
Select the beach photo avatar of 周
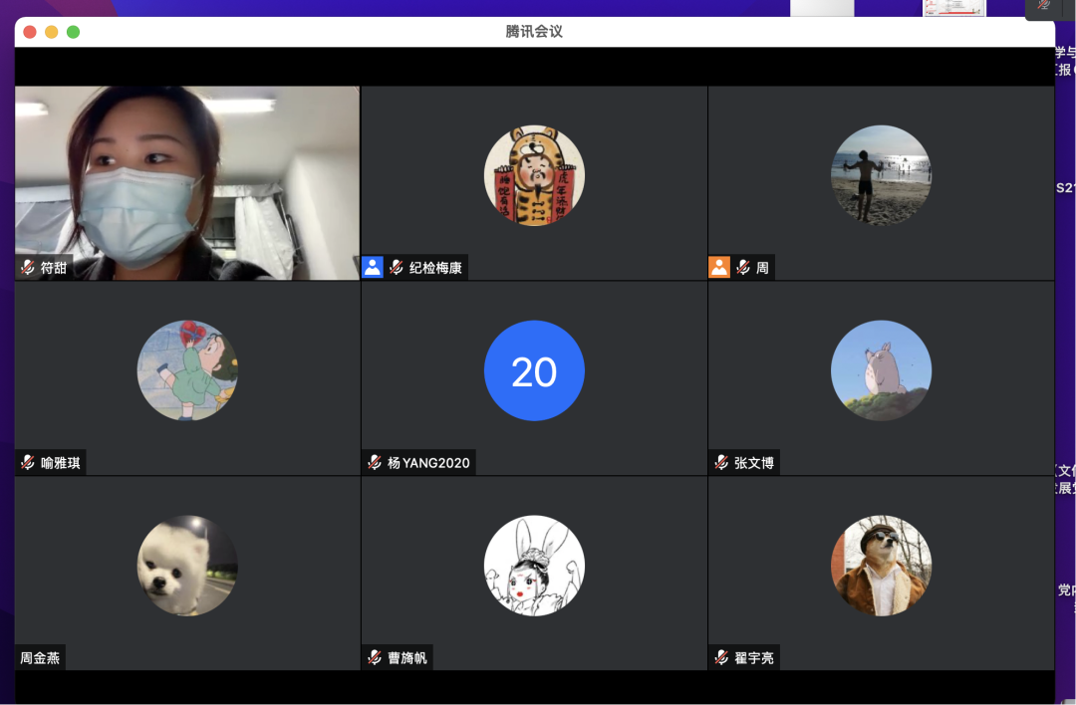click(881, 175)
